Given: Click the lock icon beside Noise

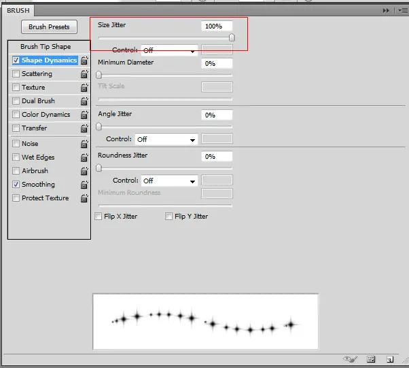Looking at the screenshot, I should point(84,144).
